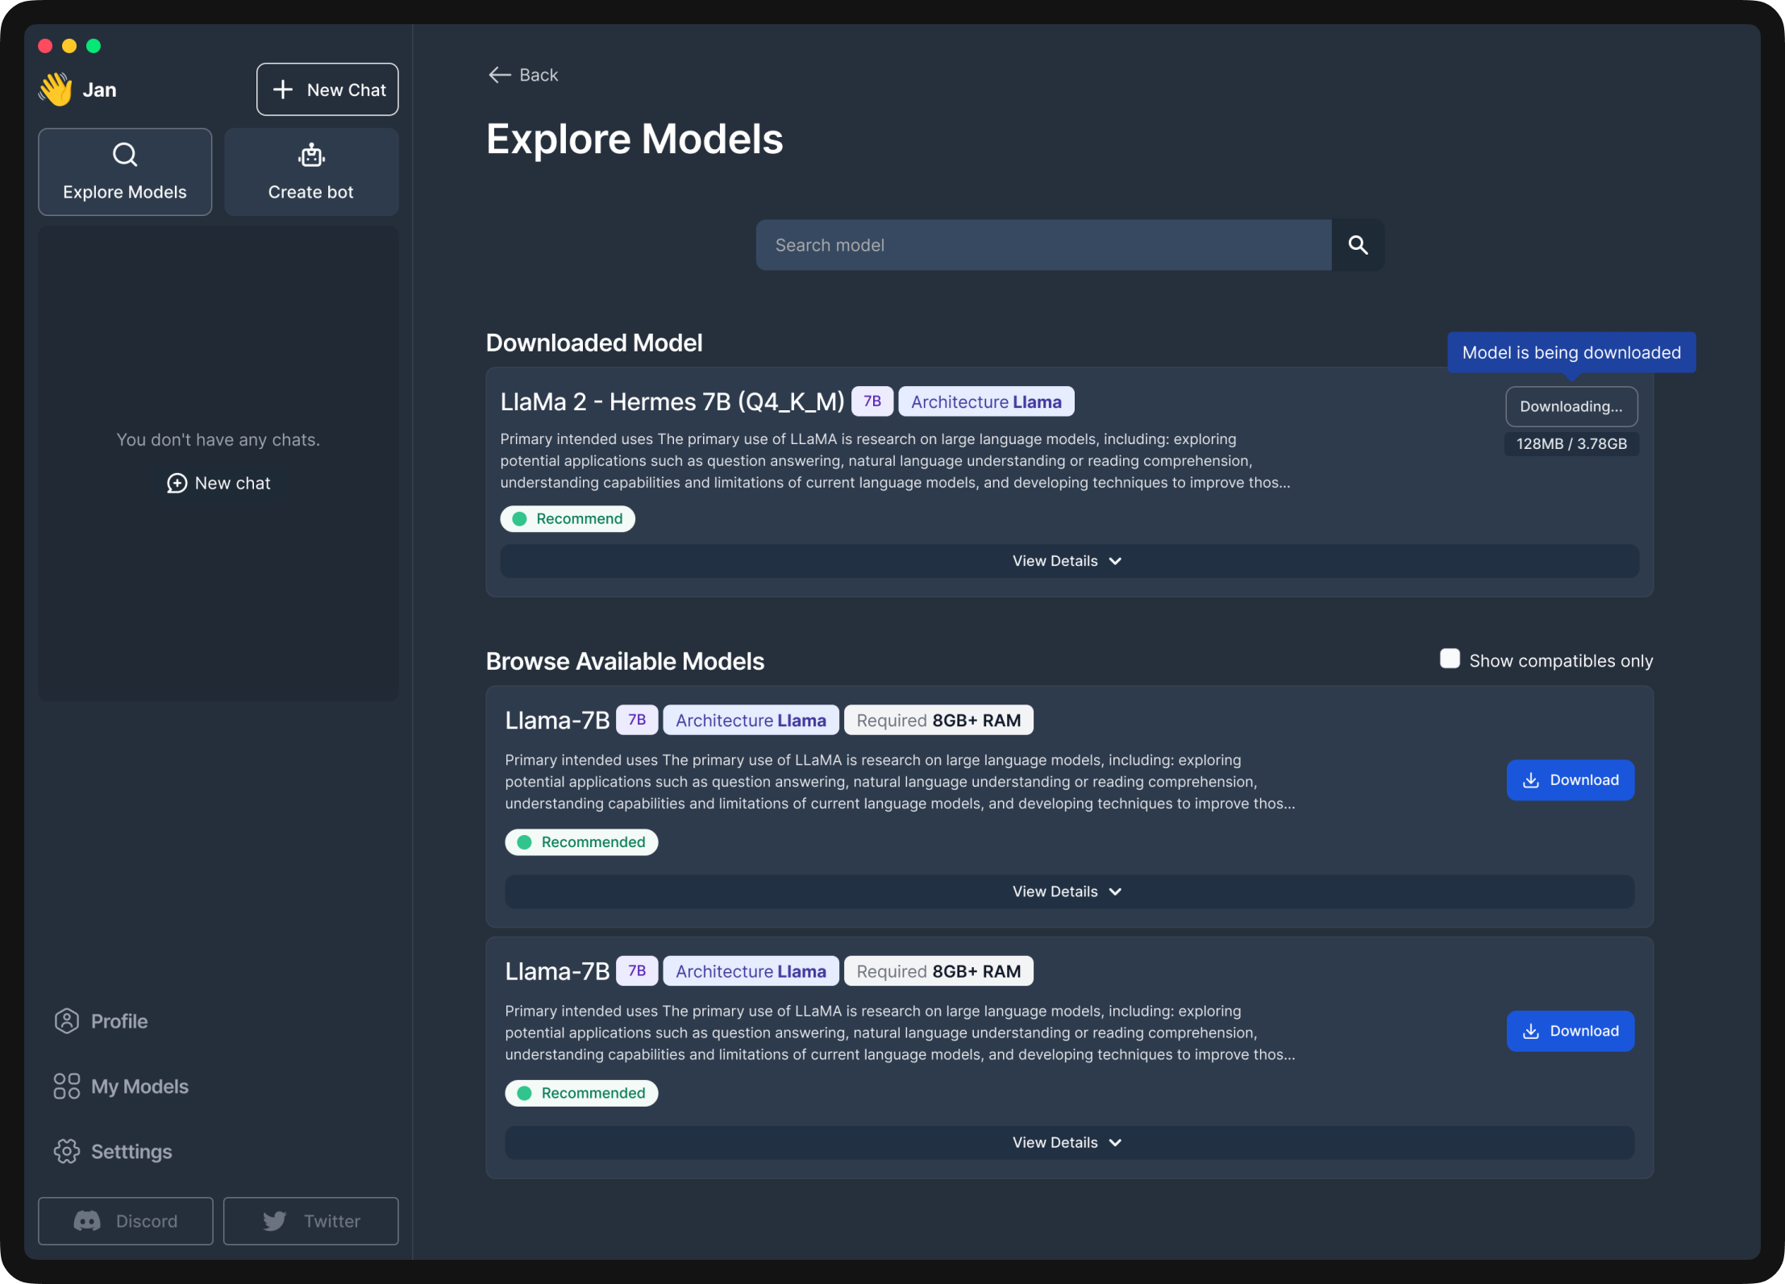Open Profile from the sidebar icon
Image resolution: width=1785 pixels, height=1284 pixels.
[x=67, y=1021]
